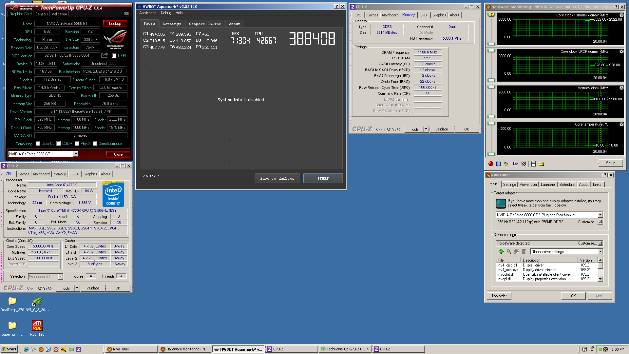Expand the target adapter Customize arrow

600,222
